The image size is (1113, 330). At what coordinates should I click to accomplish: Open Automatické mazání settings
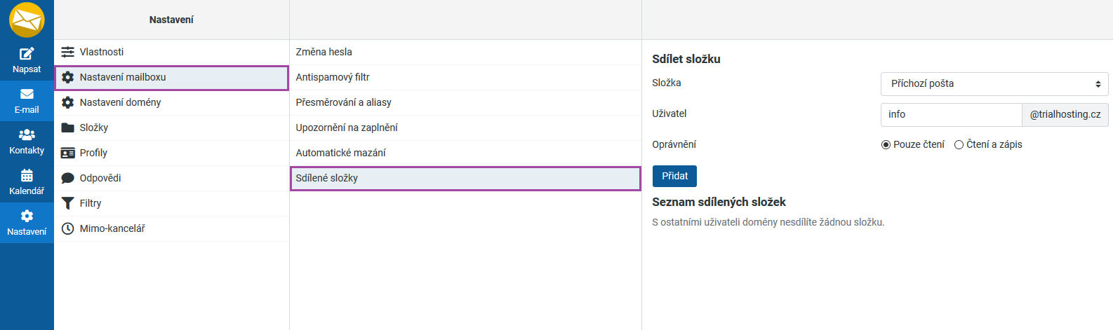click(340, 153)
